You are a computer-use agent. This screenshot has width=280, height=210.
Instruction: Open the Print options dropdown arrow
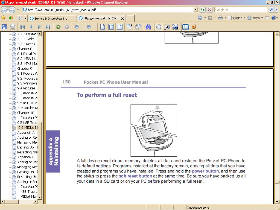(x=225, y=18)
